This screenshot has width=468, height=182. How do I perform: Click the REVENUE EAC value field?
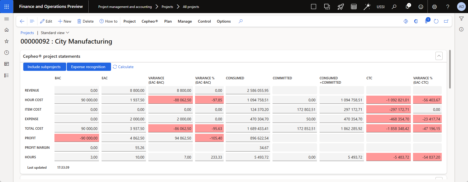[x=123, y=90]
